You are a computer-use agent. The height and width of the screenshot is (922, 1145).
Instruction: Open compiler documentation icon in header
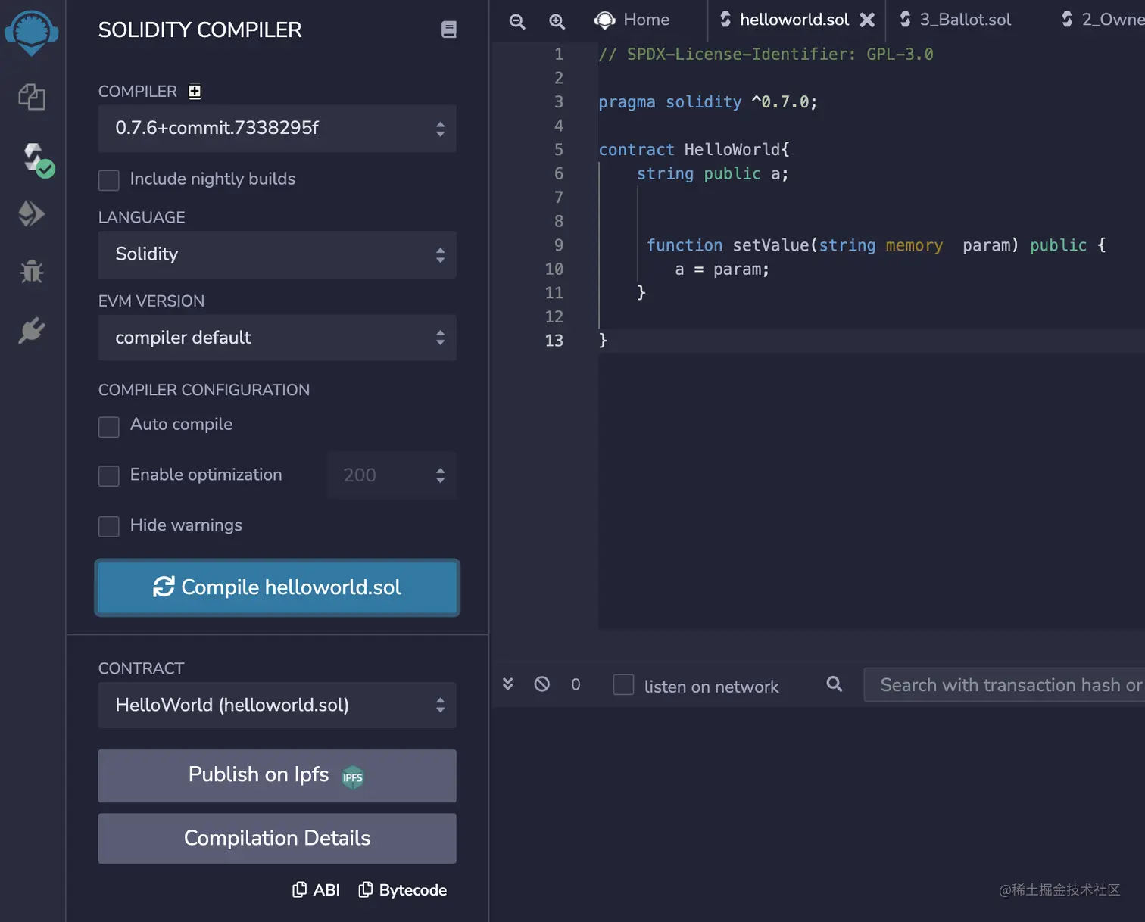[448, 30]
